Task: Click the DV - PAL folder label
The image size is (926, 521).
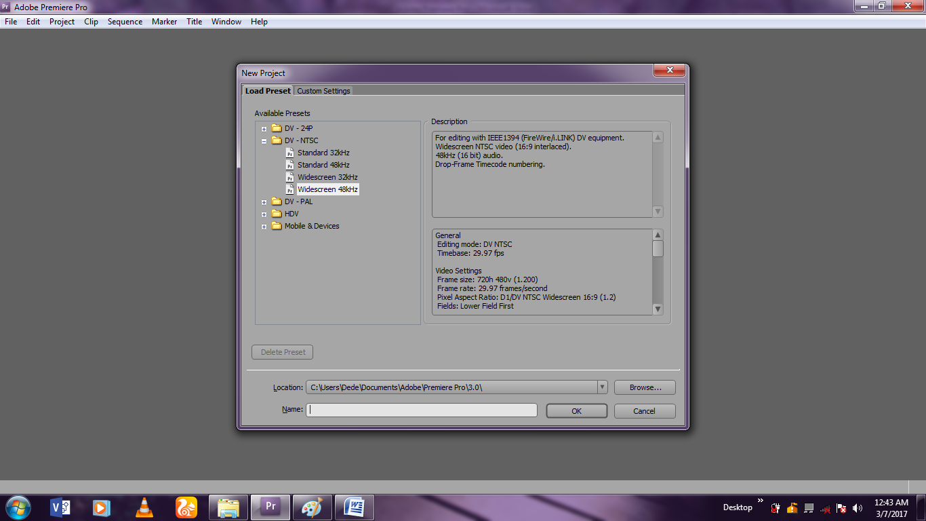Action: tap(298, 201)
